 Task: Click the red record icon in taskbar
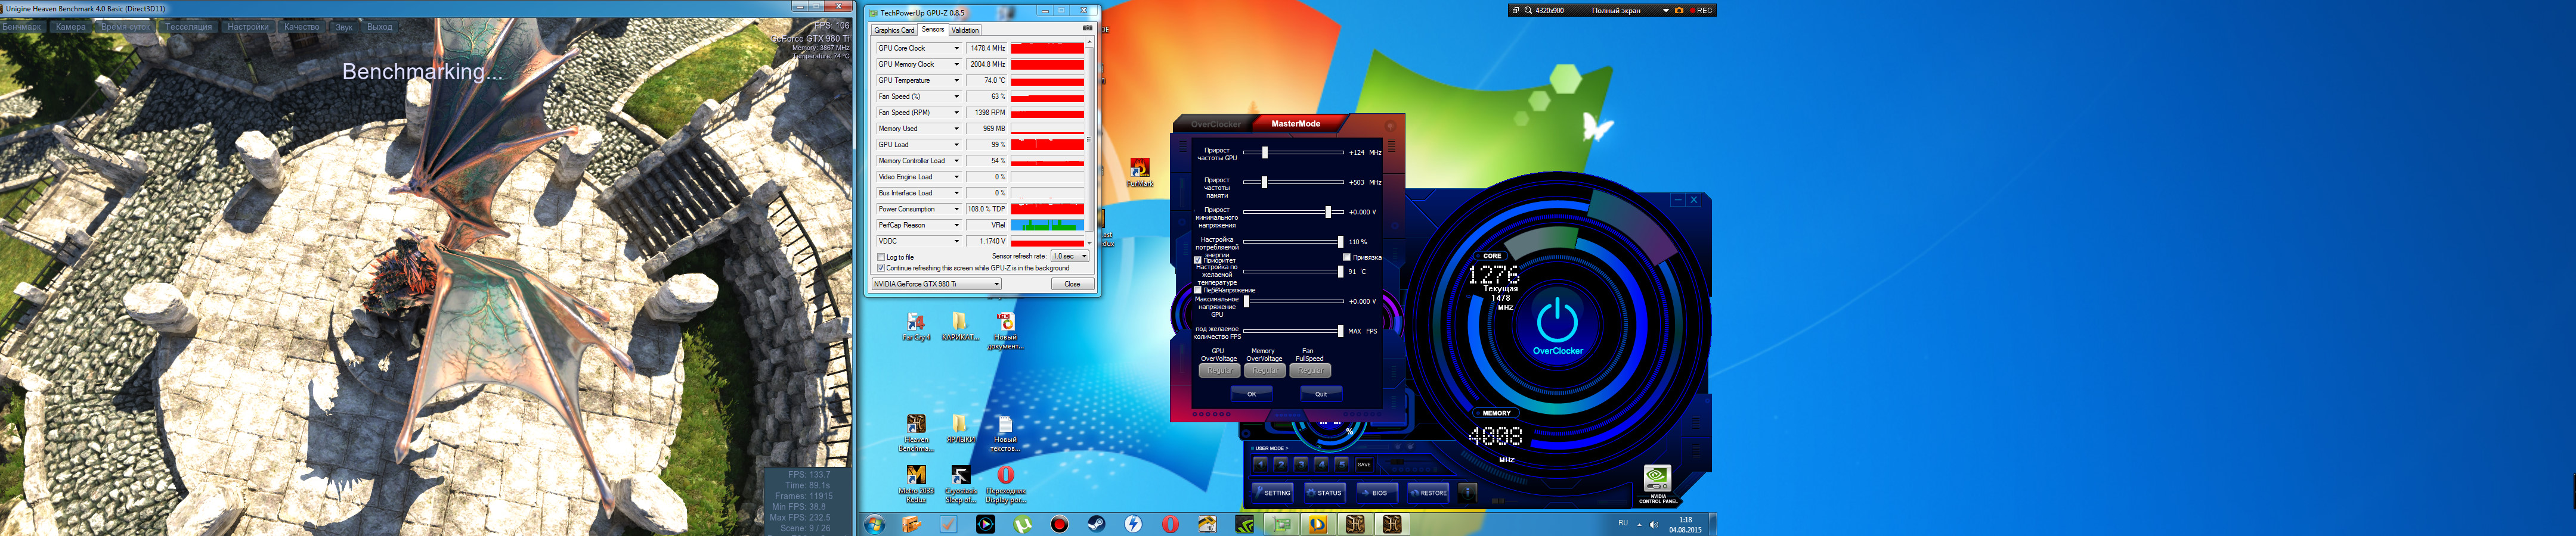tap(1060, 524)
